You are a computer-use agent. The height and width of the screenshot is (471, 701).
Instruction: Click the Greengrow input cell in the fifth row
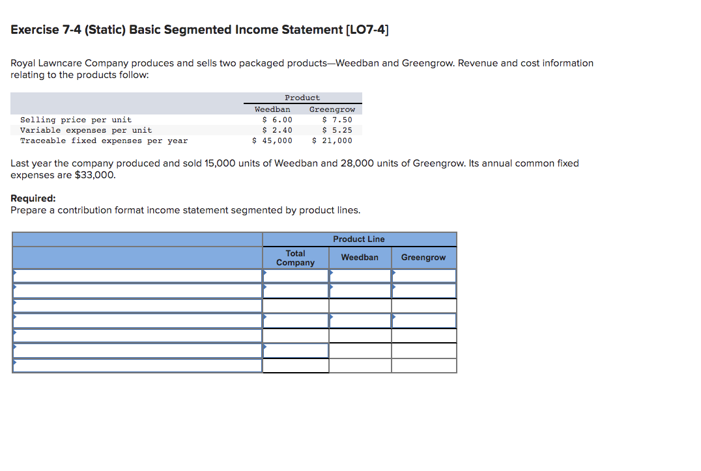click(x=423, y=335)
